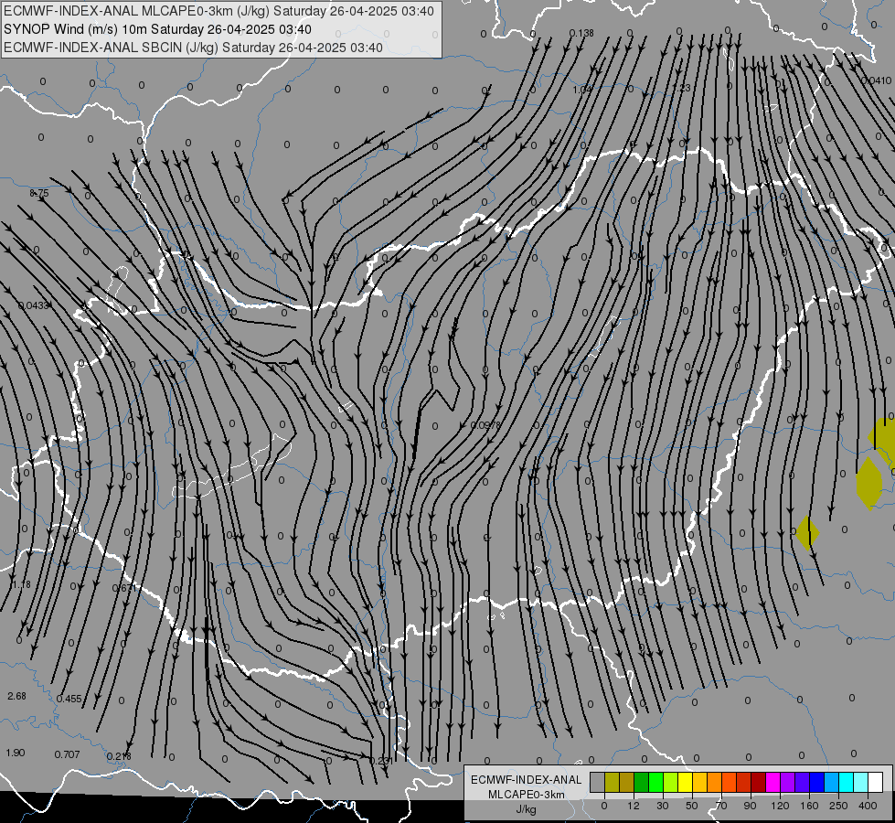
Task: Click the J/kg unit label in legend
Action: [527, 809]
